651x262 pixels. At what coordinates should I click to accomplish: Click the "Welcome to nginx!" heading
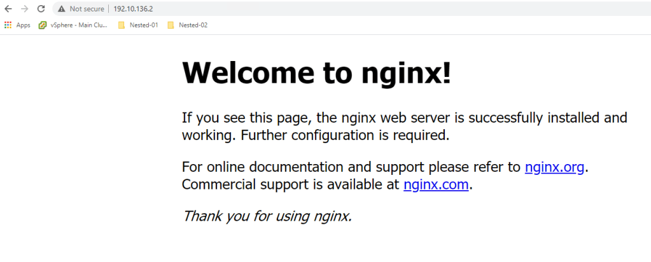[316, 73]
